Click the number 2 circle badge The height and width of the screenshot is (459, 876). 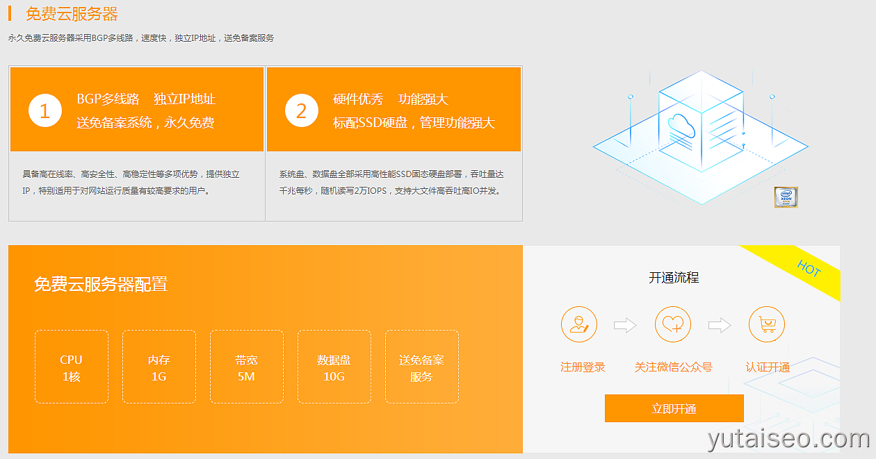[301, 111]
